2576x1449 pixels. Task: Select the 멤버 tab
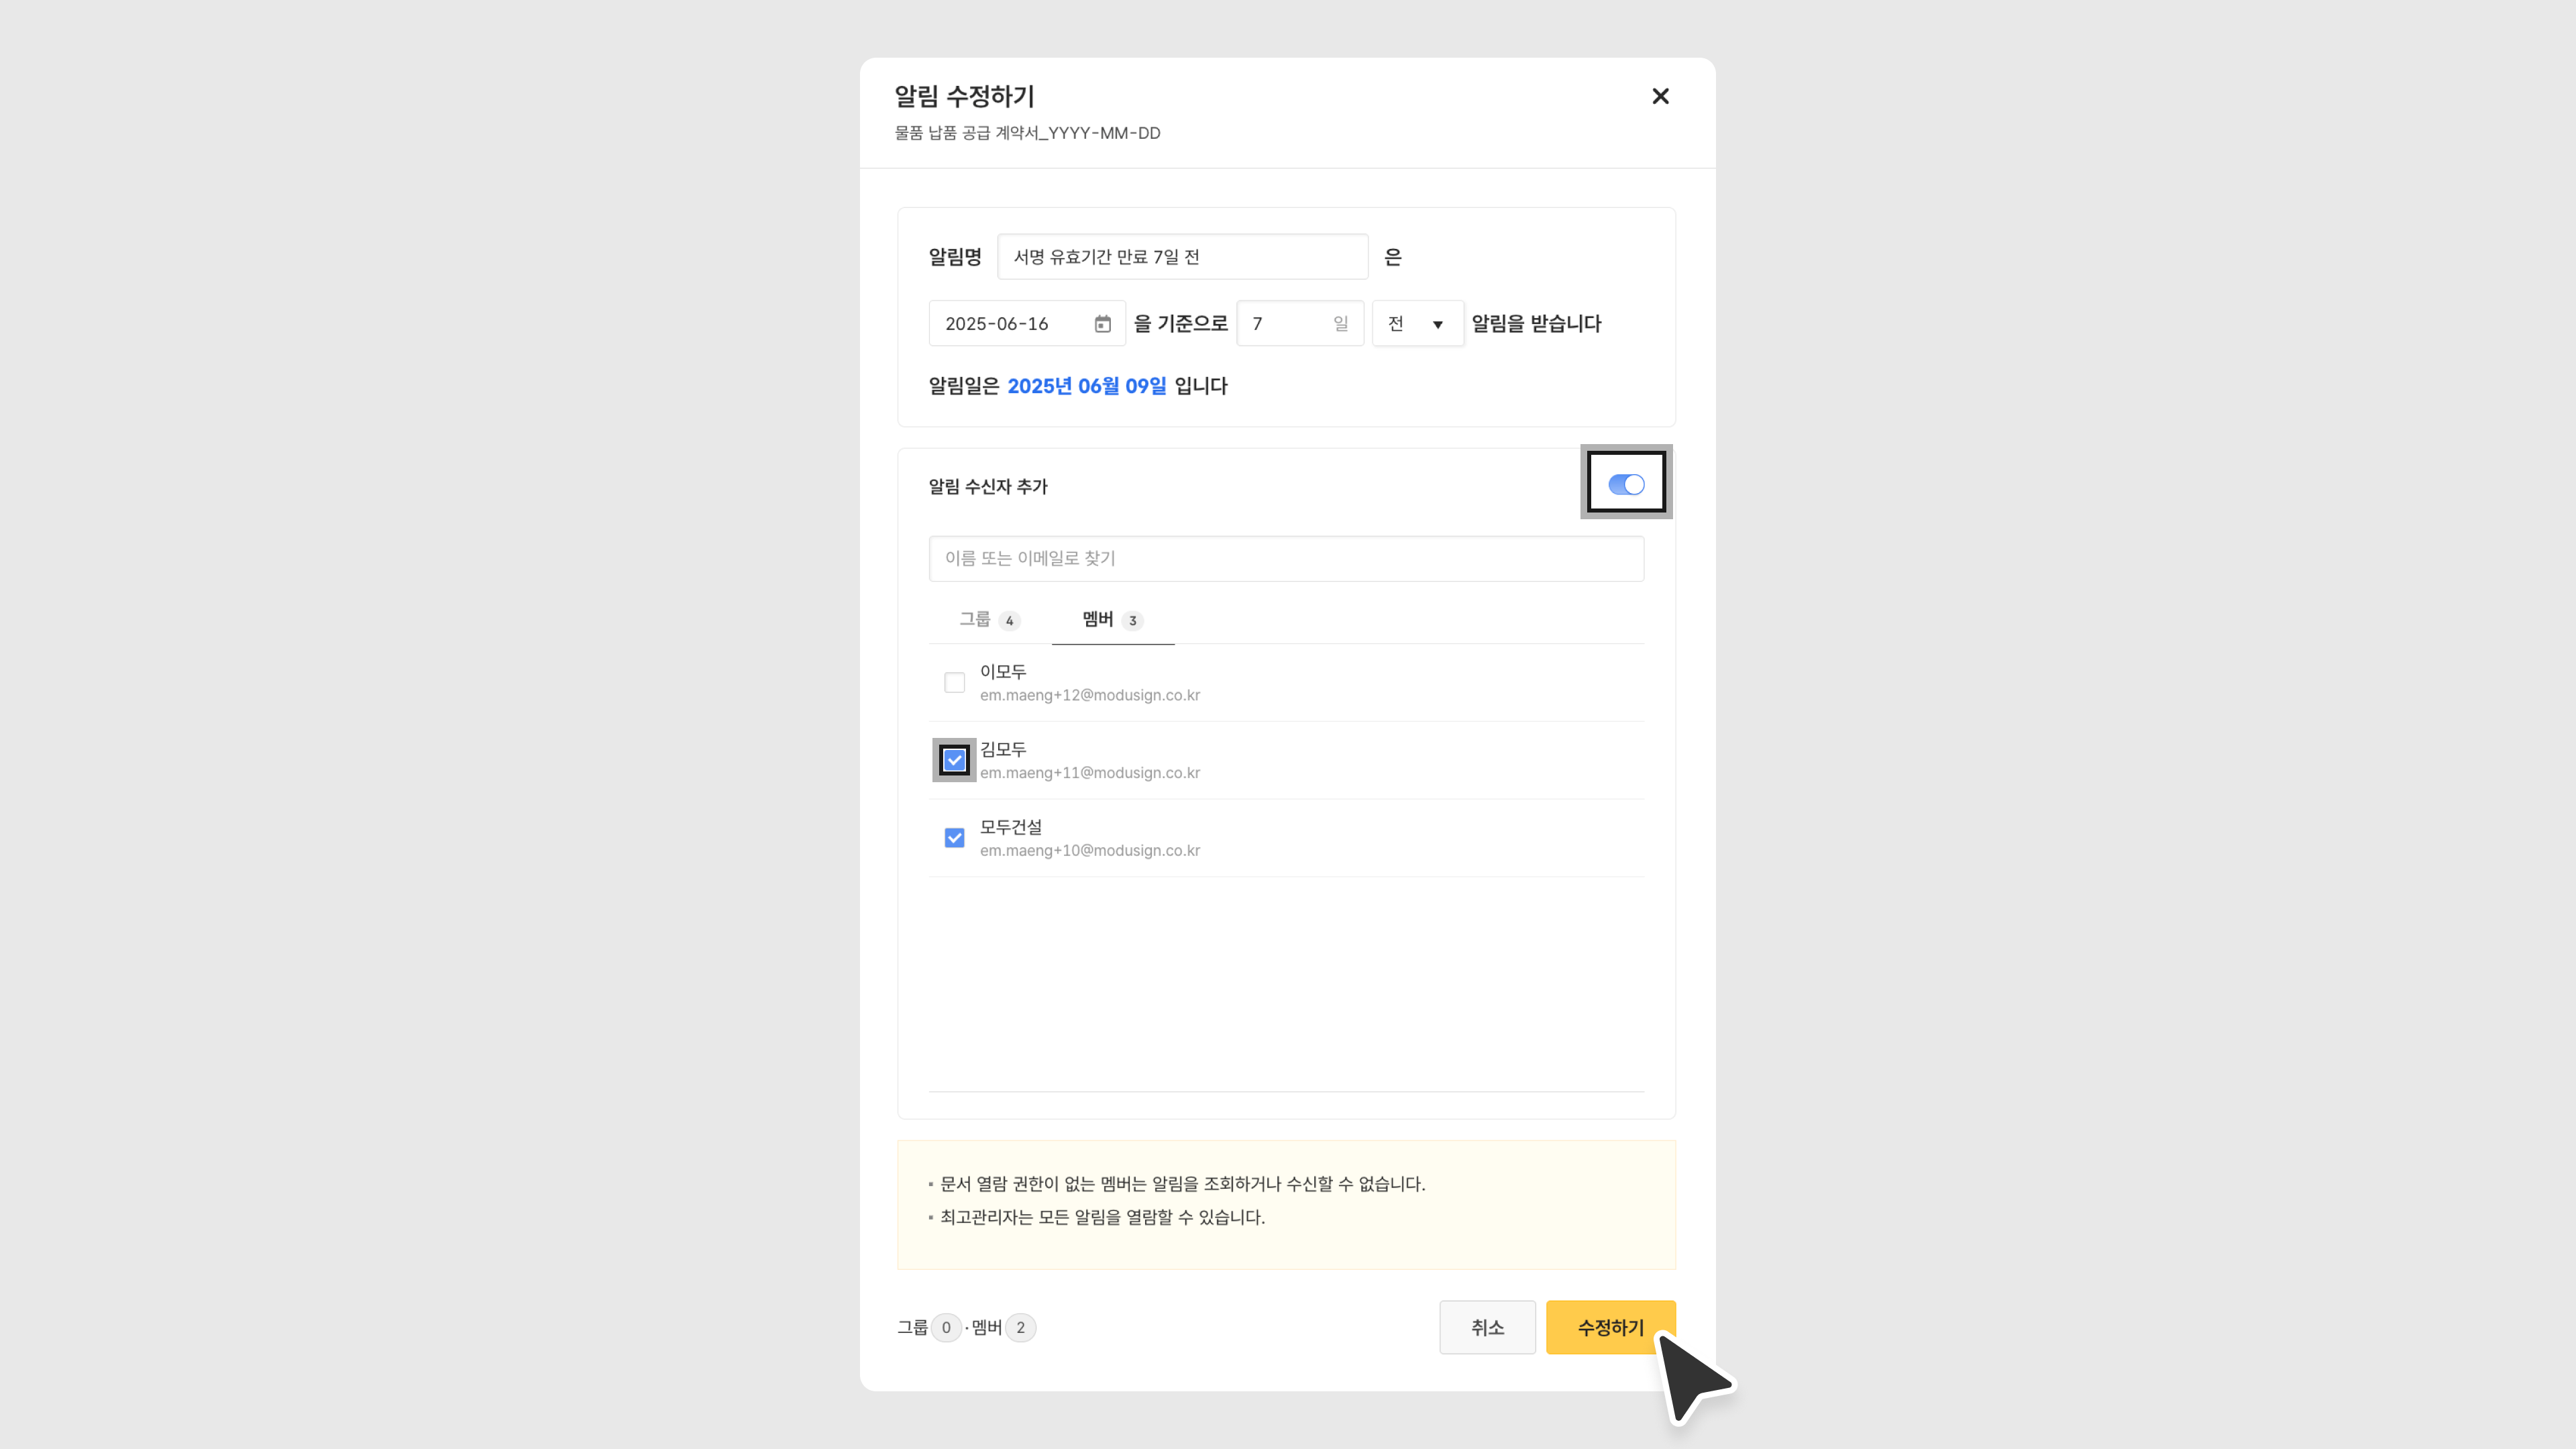point(1098,620)
